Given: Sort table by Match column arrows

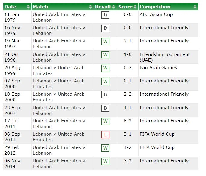Looking at the screenshot, I should coord(90,7).
